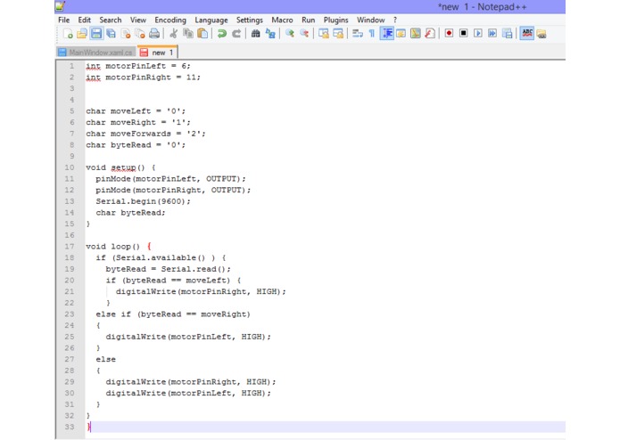Run macro multiple times icon
This screenshot has height=440, width=620.
492,34
